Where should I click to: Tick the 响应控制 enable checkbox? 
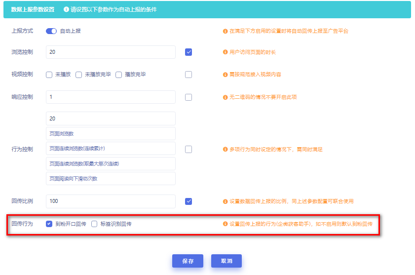pyautogui.click(x=189, y=97)
